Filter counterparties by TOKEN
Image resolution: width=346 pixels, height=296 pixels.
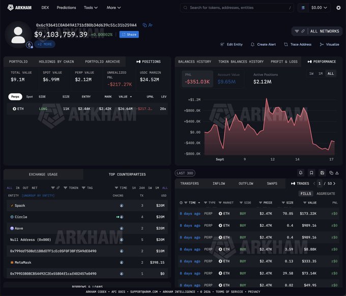click(71, 188)
